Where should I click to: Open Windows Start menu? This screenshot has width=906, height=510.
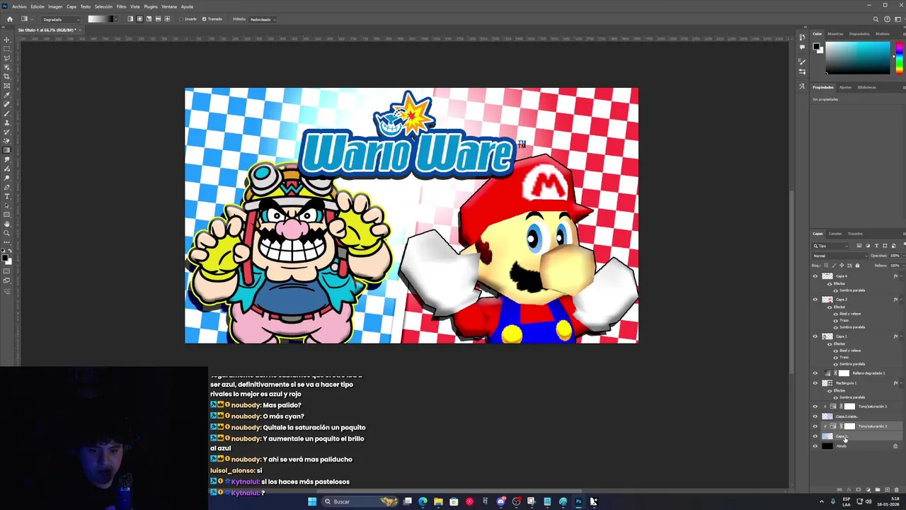click(x=312, y=501)
